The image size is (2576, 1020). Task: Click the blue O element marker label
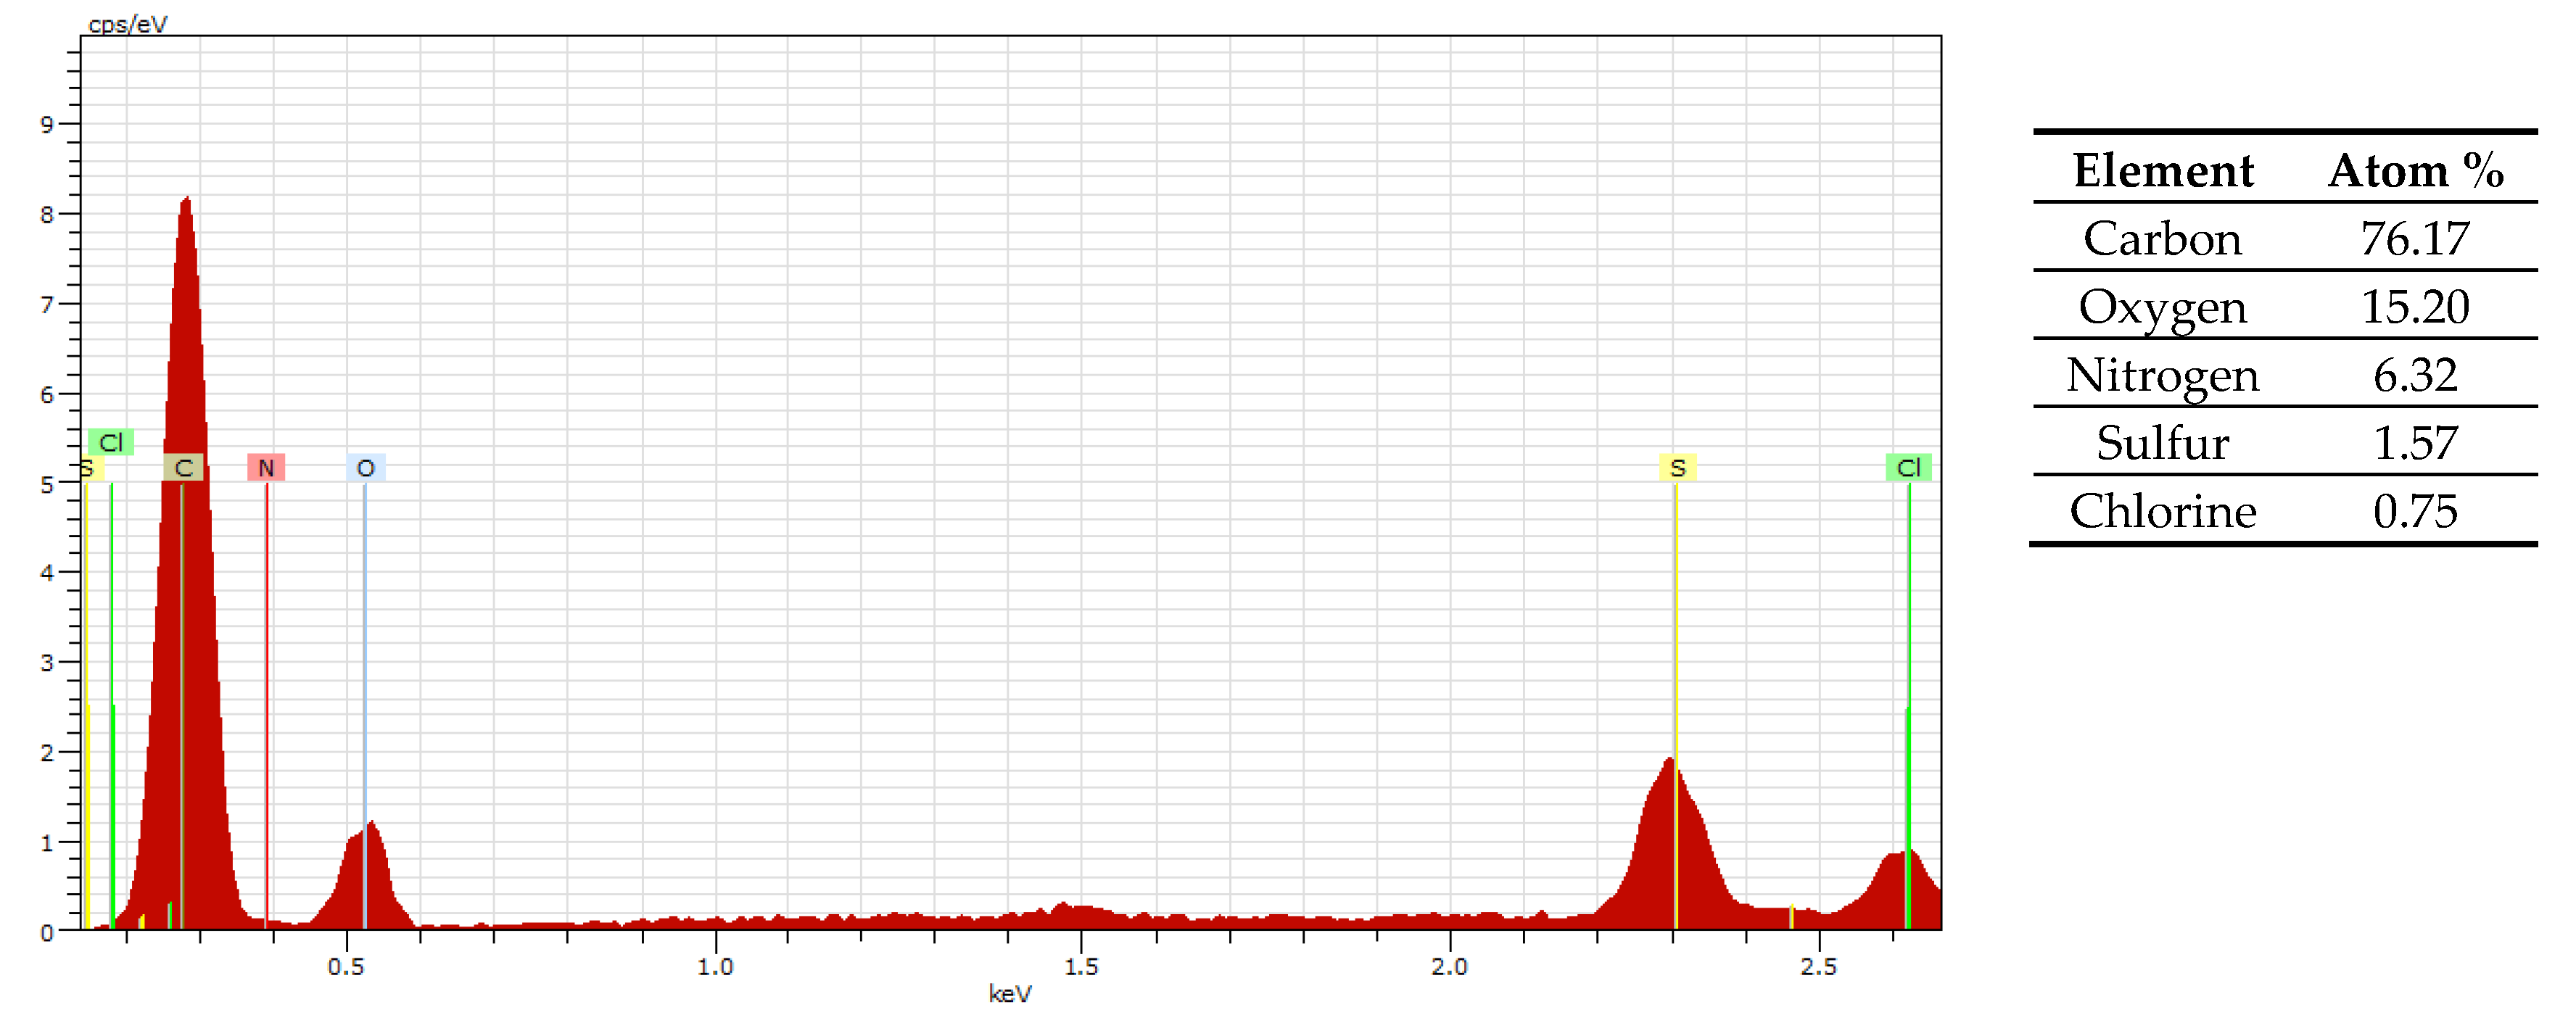(365, 467)
